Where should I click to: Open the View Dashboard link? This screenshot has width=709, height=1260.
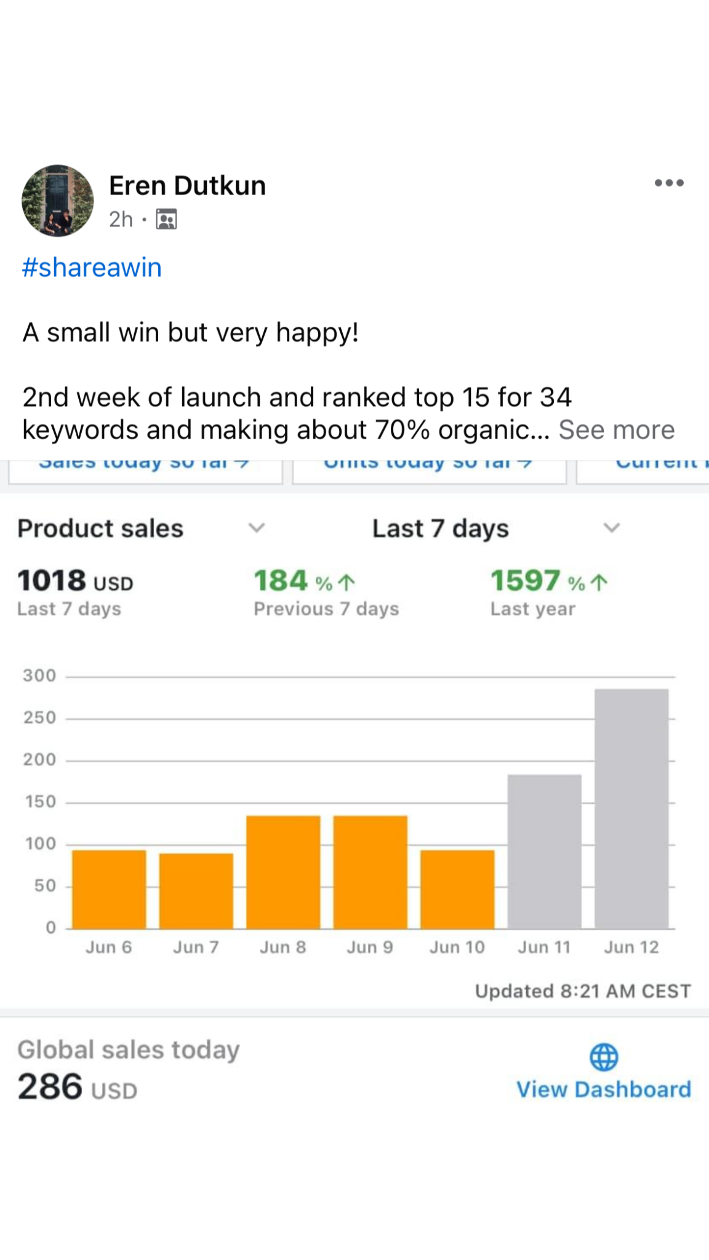[x=604, y=1090]
